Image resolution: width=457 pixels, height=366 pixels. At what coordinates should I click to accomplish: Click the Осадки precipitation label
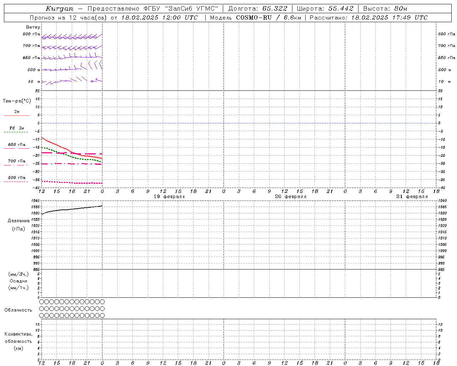18,281
